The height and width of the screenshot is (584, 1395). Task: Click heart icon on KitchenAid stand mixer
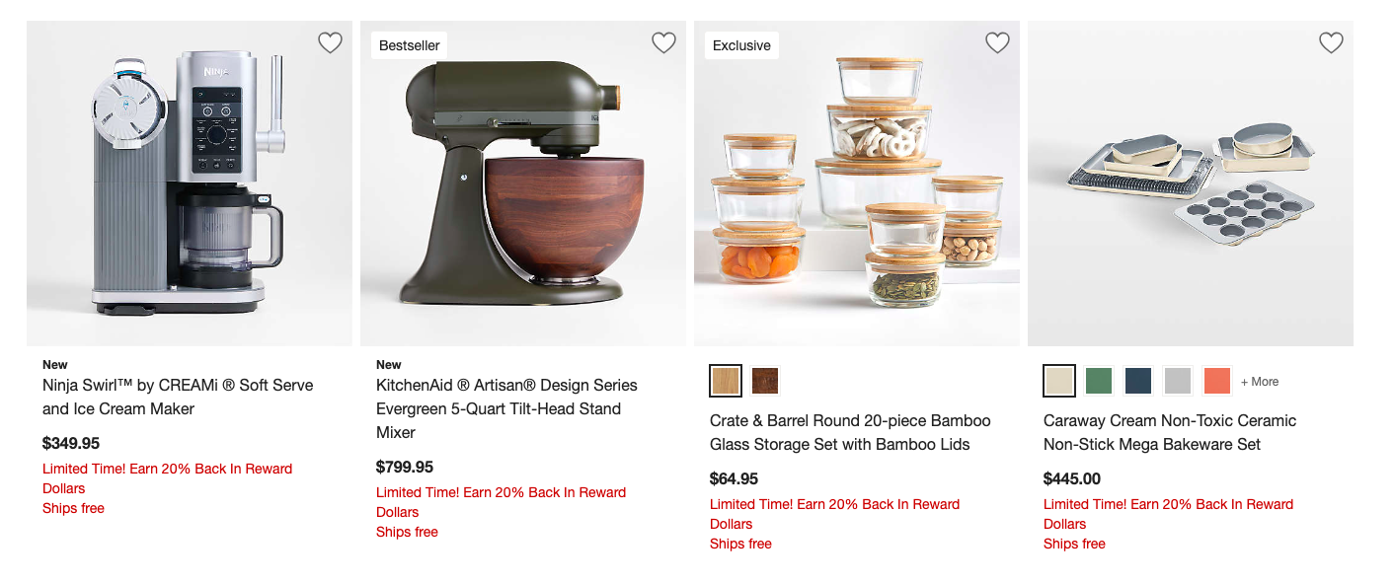[663, 42]
